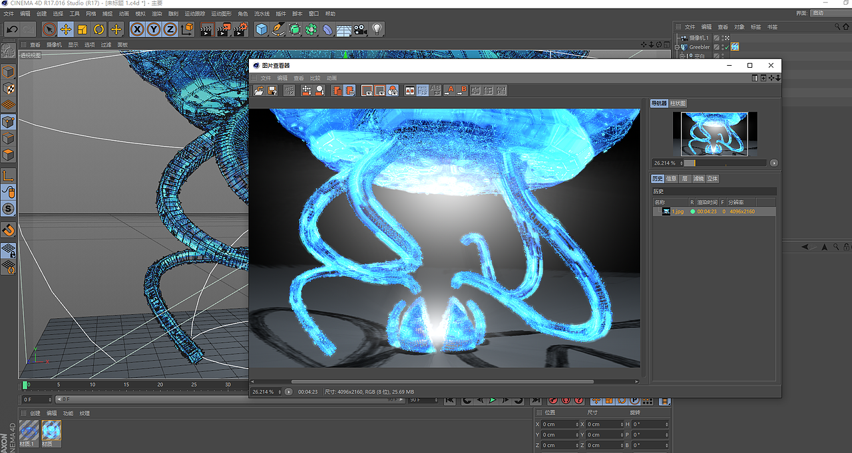Image resolution: width=852 pixels, height=453 pixels.
Task: Click the purple Bend deformer icon
Action: point(327,29)
